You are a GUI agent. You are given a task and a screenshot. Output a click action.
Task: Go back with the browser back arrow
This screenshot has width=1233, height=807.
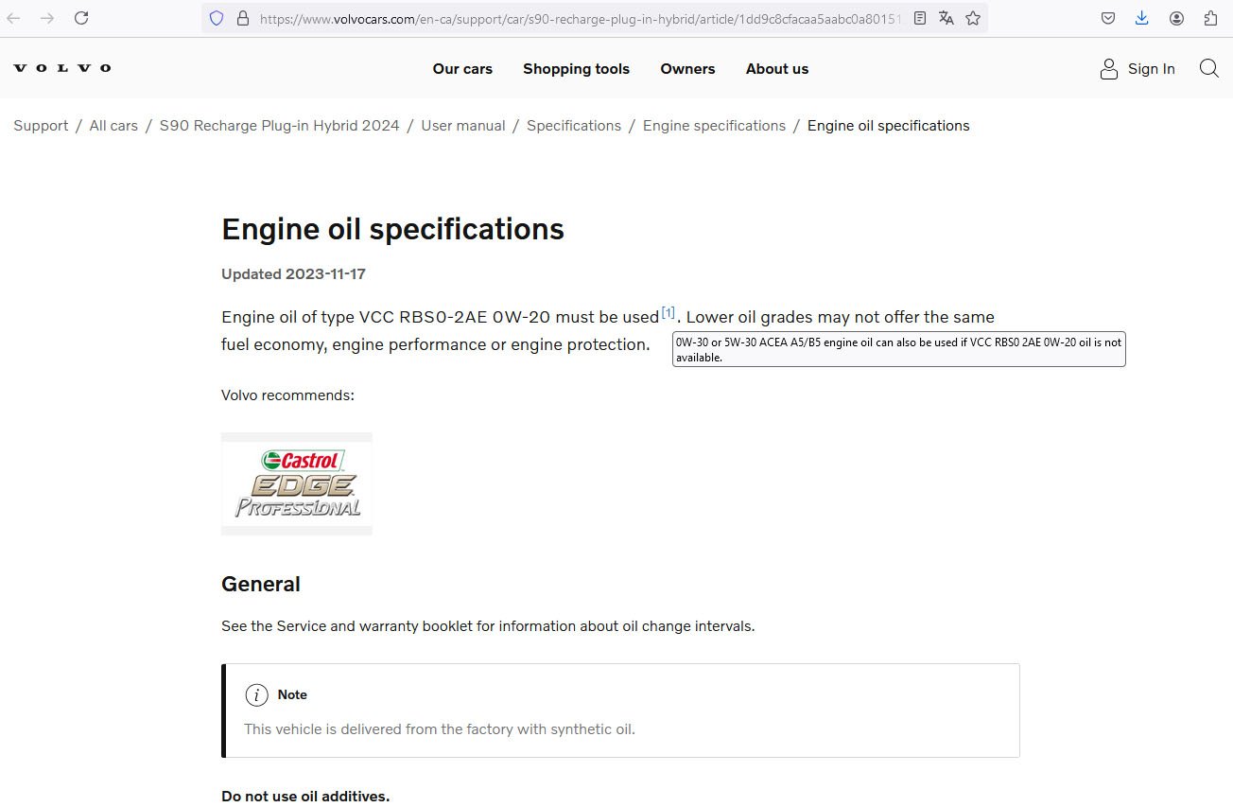point(14,18)
